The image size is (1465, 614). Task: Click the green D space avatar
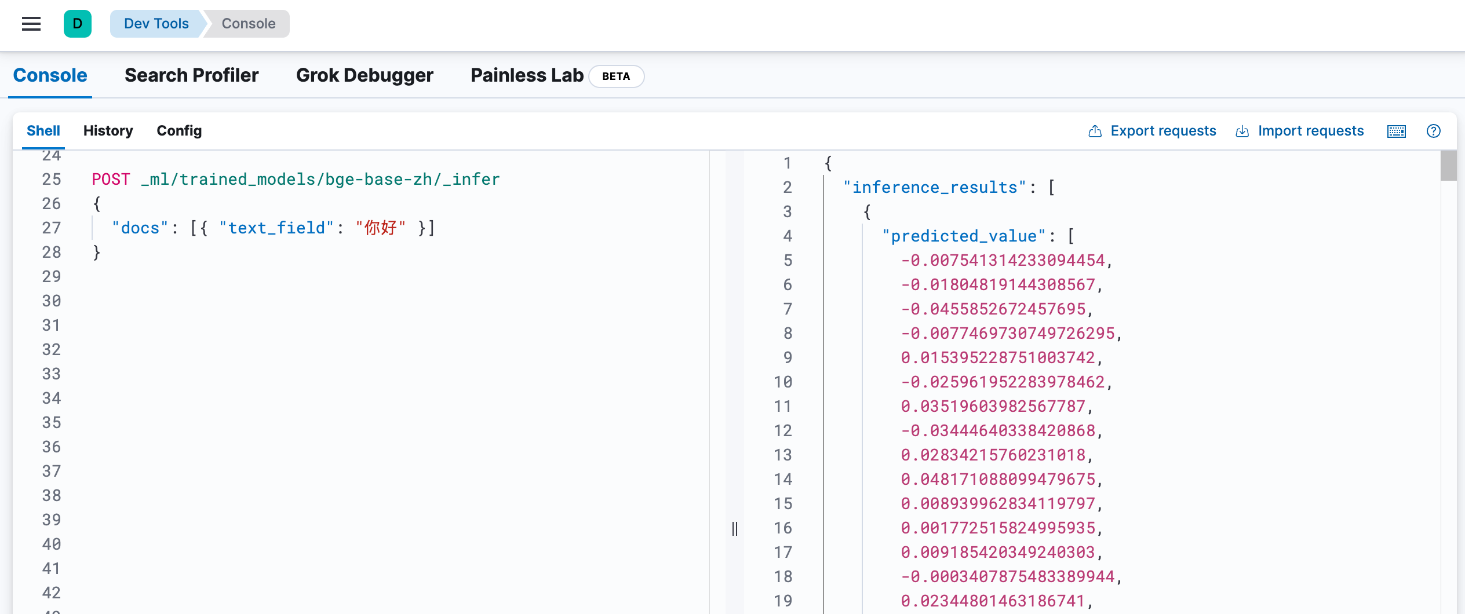coord(78,24)
